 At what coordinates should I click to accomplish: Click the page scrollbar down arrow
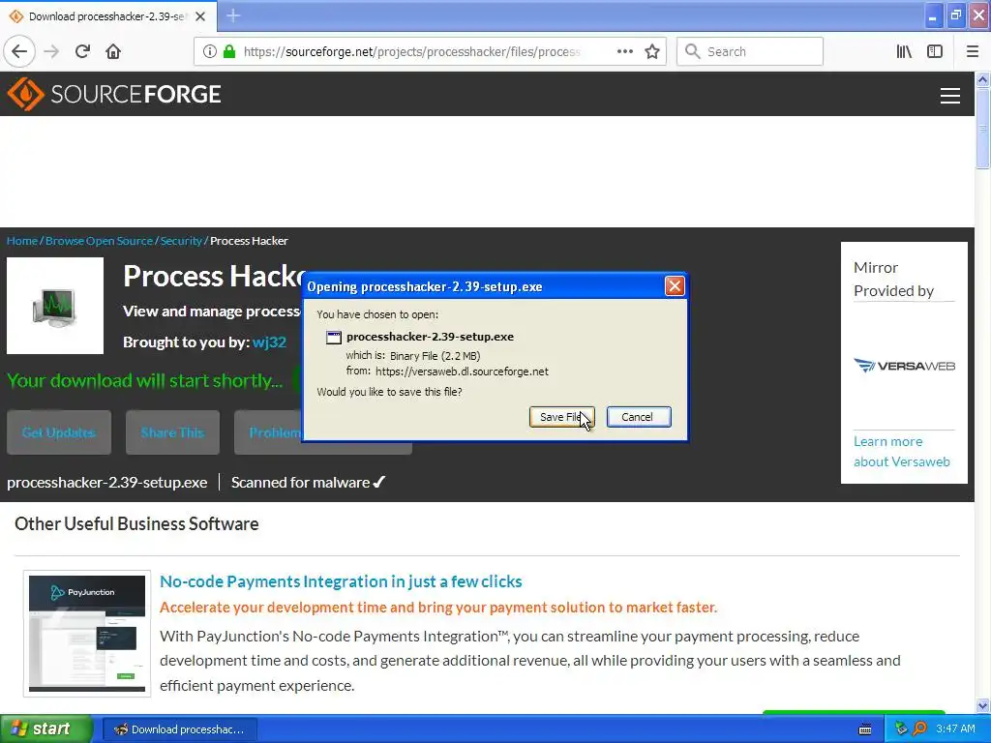pos(982,705)
